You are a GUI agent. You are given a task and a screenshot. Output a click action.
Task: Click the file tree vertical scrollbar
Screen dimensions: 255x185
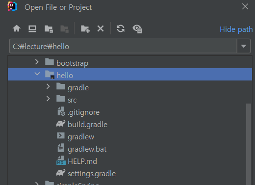pyautogui.click(x=249, y=144)
